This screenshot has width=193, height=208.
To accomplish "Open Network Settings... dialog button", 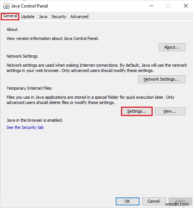I will coord(162,80).
